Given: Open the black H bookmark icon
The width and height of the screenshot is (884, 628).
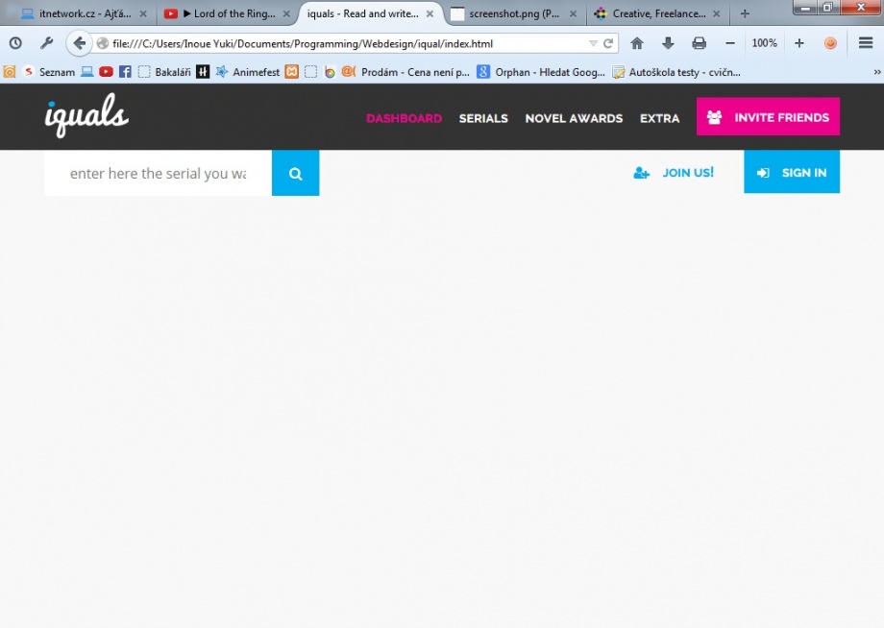Looking at the screenshot, I should pyautogui.click(x=203, y=72).
